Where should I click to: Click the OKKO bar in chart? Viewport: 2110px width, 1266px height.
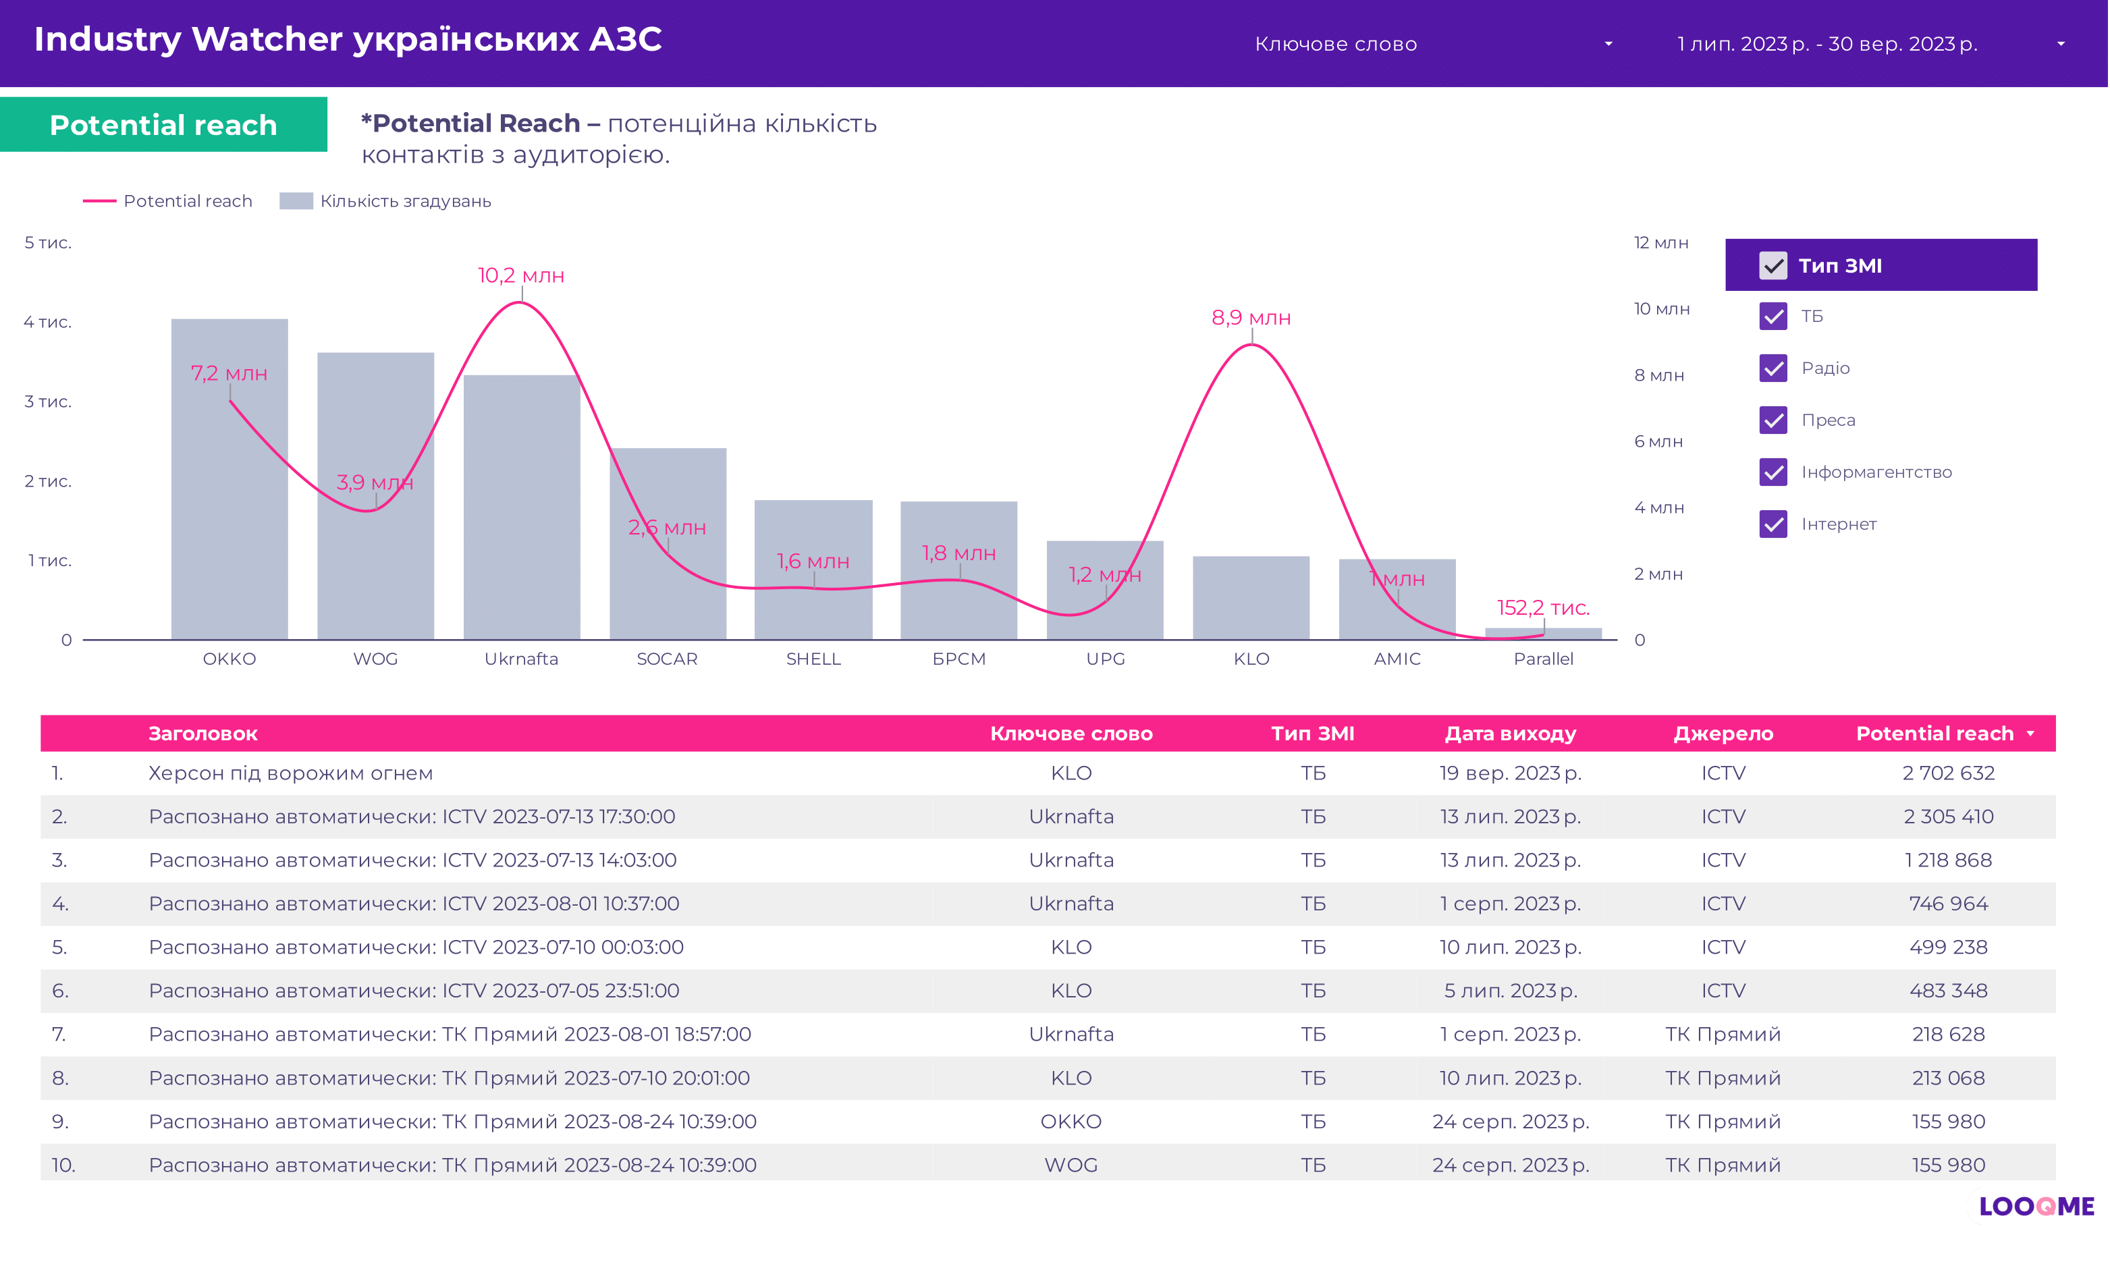229,512
